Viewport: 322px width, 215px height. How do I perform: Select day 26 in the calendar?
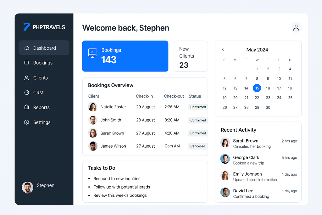[225, 107]
